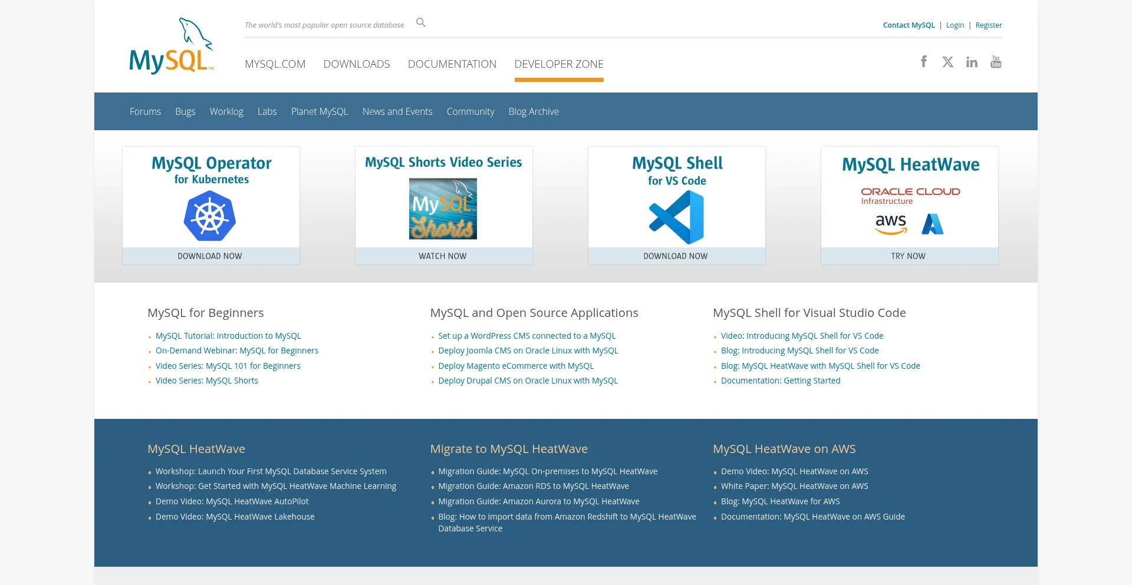Open Blog Archive menu item
This screenshot has height=585, width=1132.
click(534, 111)
